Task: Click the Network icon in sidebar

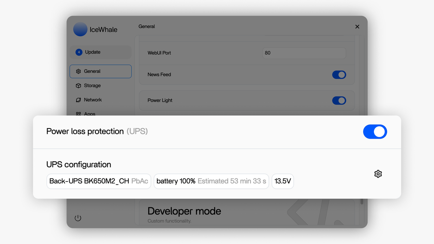Action: 78,100
